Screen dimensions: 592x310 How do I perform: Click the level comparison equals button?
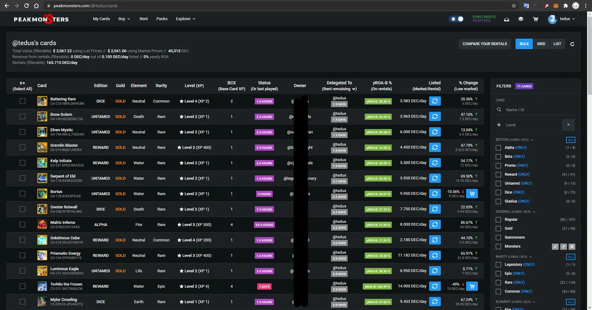pos(568,124)
